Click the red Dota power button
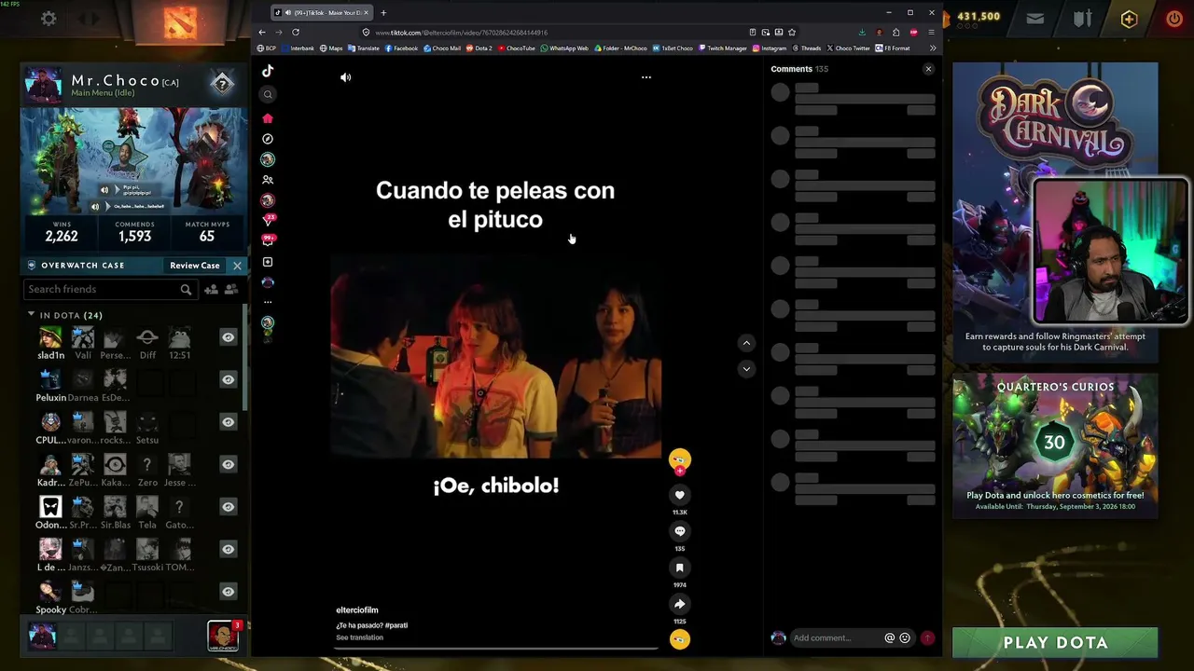Viewport: 1194px width, 671px height. click(x=1174, y=19)
